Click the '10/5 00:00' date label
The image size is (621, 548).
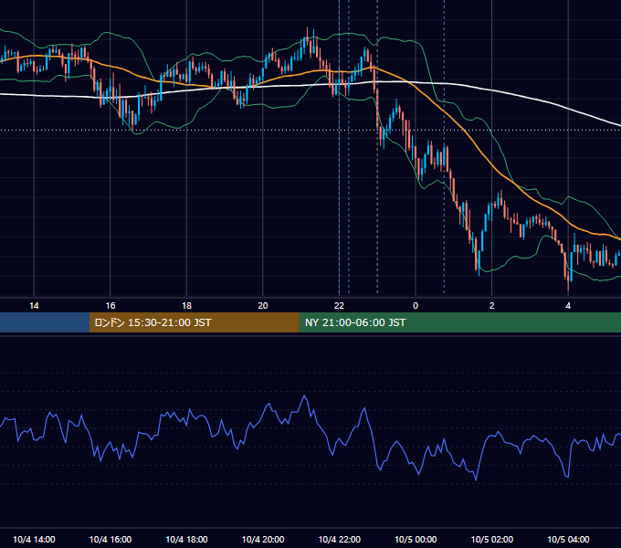(416, 539)
